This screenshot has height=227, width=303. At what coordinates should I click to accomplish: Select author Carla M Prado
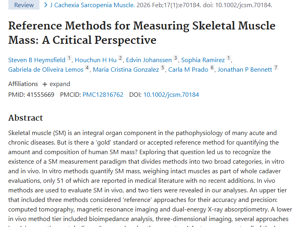[188, 70]
